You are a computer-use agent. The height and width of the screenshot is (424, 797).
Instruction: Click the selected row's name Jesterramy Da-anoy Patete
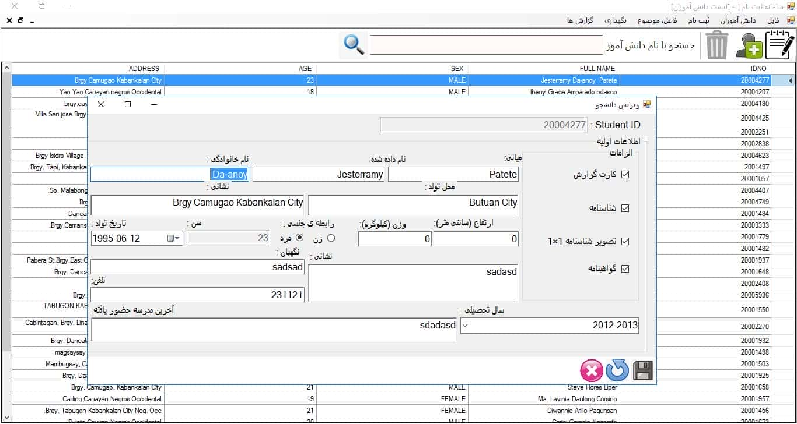tap(579, 80)
